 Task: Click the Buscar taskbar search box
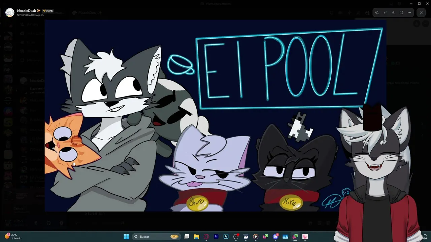[x=156, y=237]
